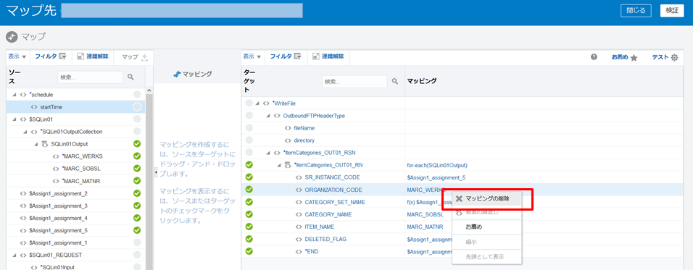Toggle checkmark for ITEM_NAME target
This screenshot has width=693, height=270.
(x=249, y=227)
